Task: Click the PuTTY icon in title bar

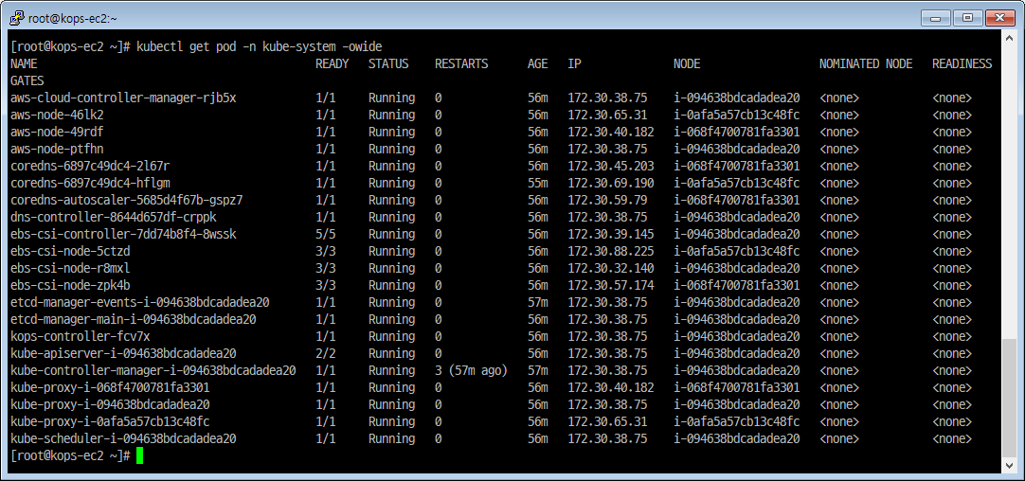Action: click(x=17, y=18)
